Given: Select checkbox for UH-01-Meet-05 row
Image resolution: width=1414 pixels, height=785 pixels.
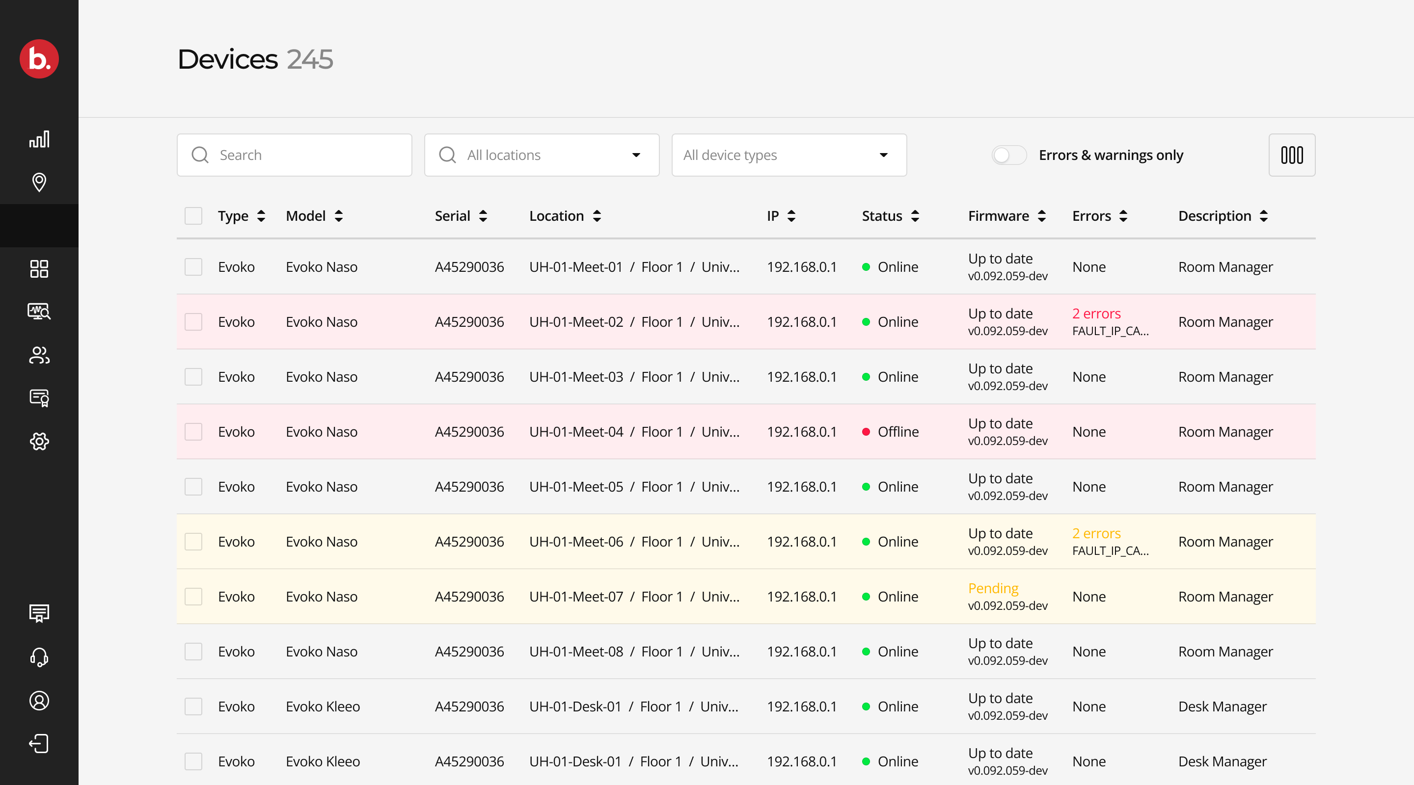Looking at the screenshot, I should pos(193,487).
